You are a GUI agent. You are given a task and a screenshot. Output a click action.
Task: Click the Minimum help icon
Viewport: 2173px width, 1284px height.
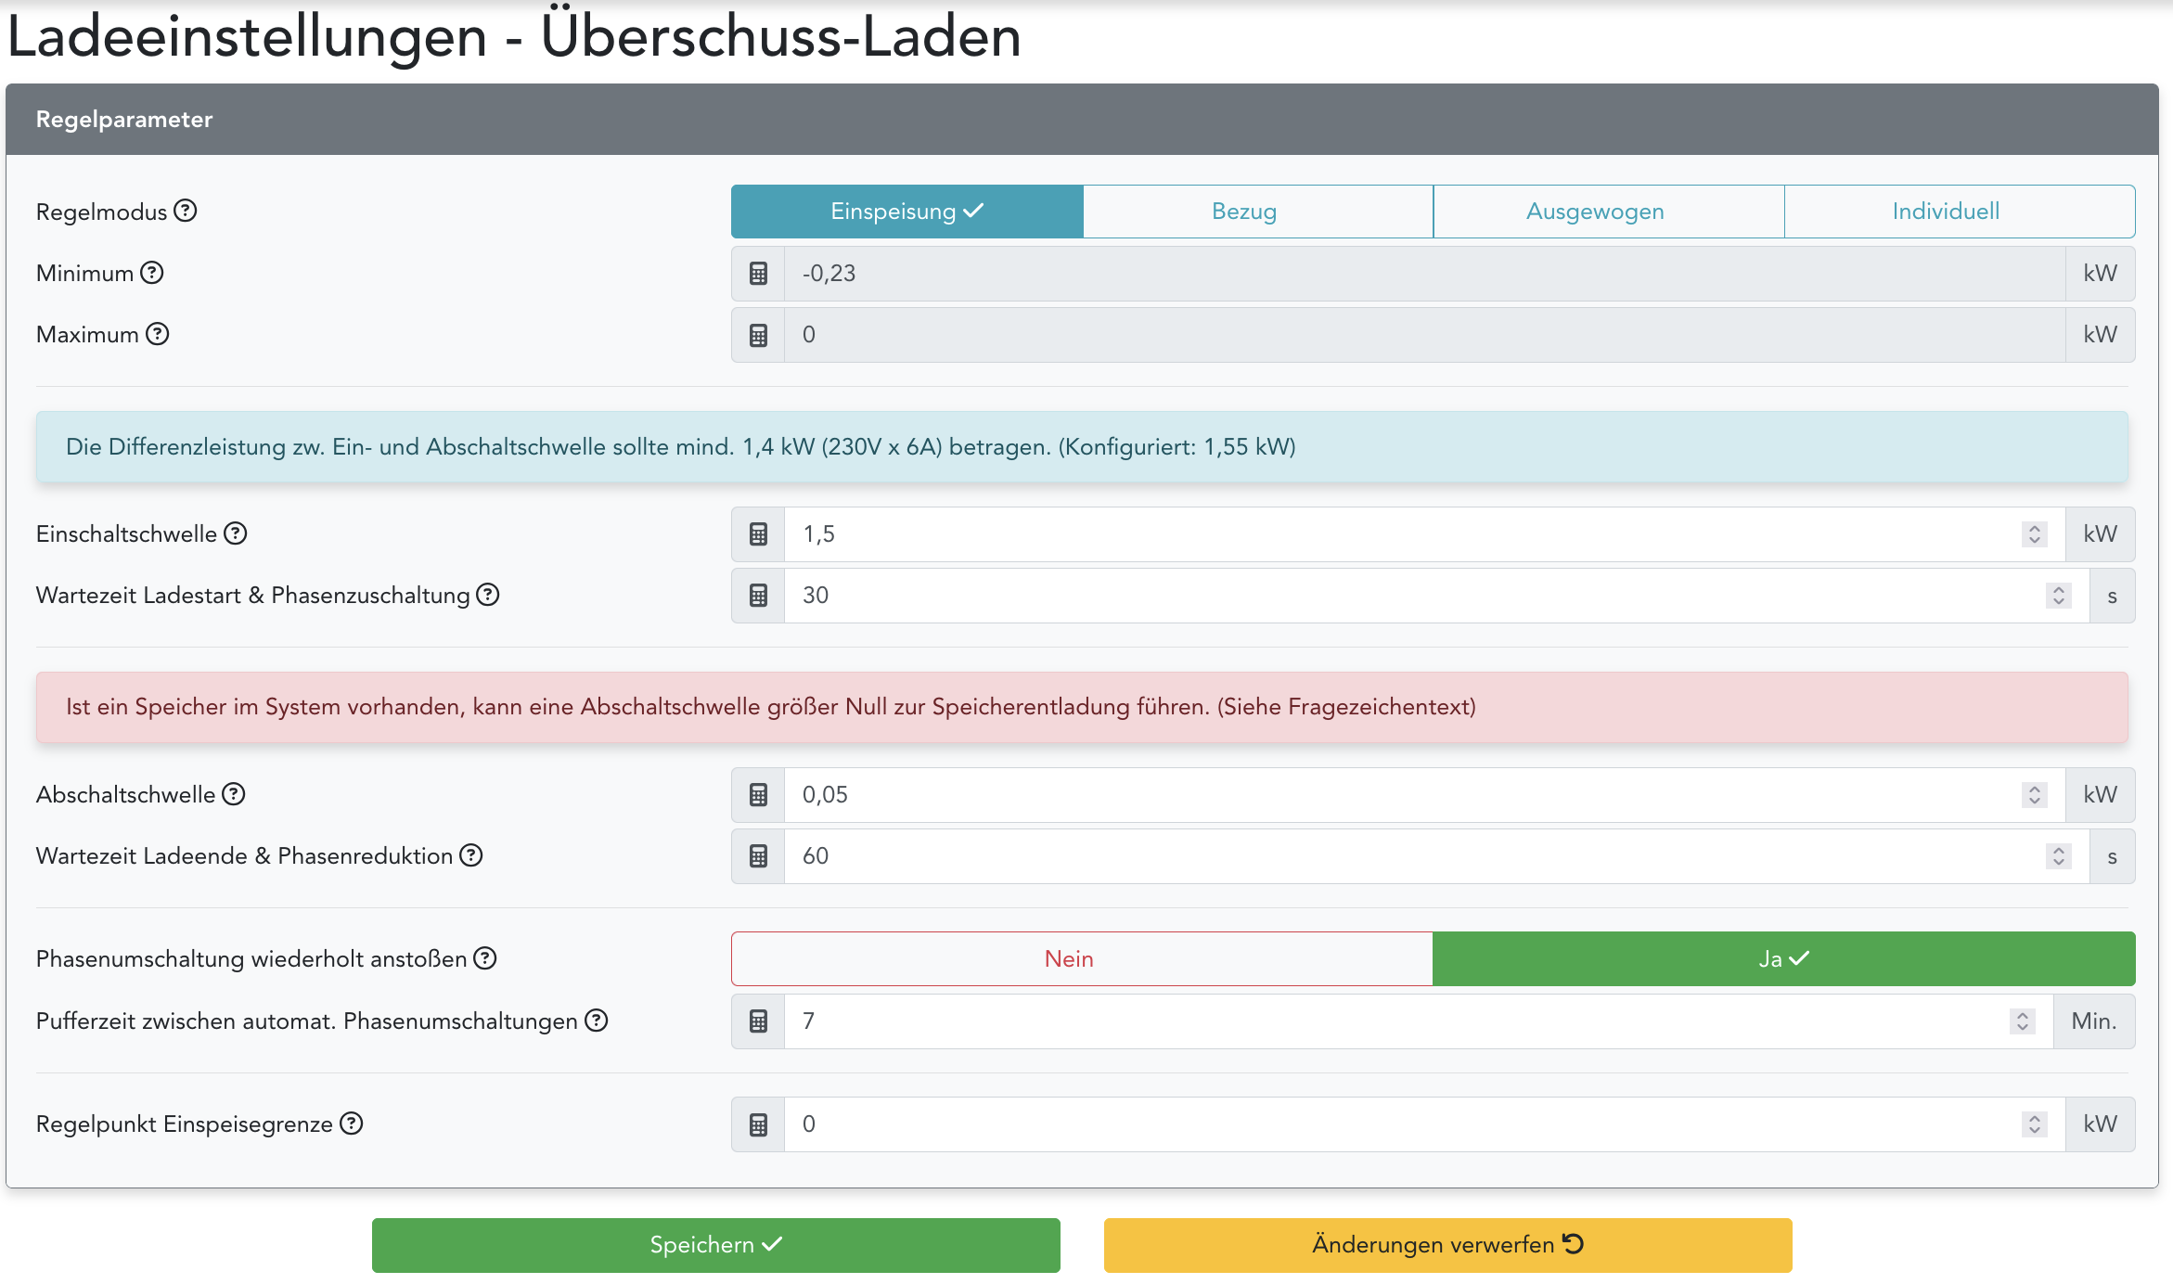pyautogui.click(x=152, y=273)
